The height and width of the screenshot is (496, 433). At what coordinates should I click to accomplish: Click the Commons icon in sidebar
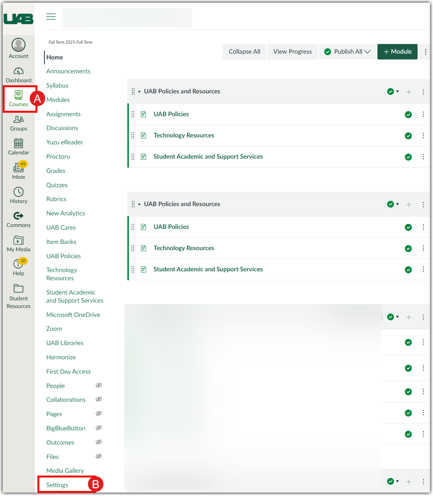pos(19,216)
